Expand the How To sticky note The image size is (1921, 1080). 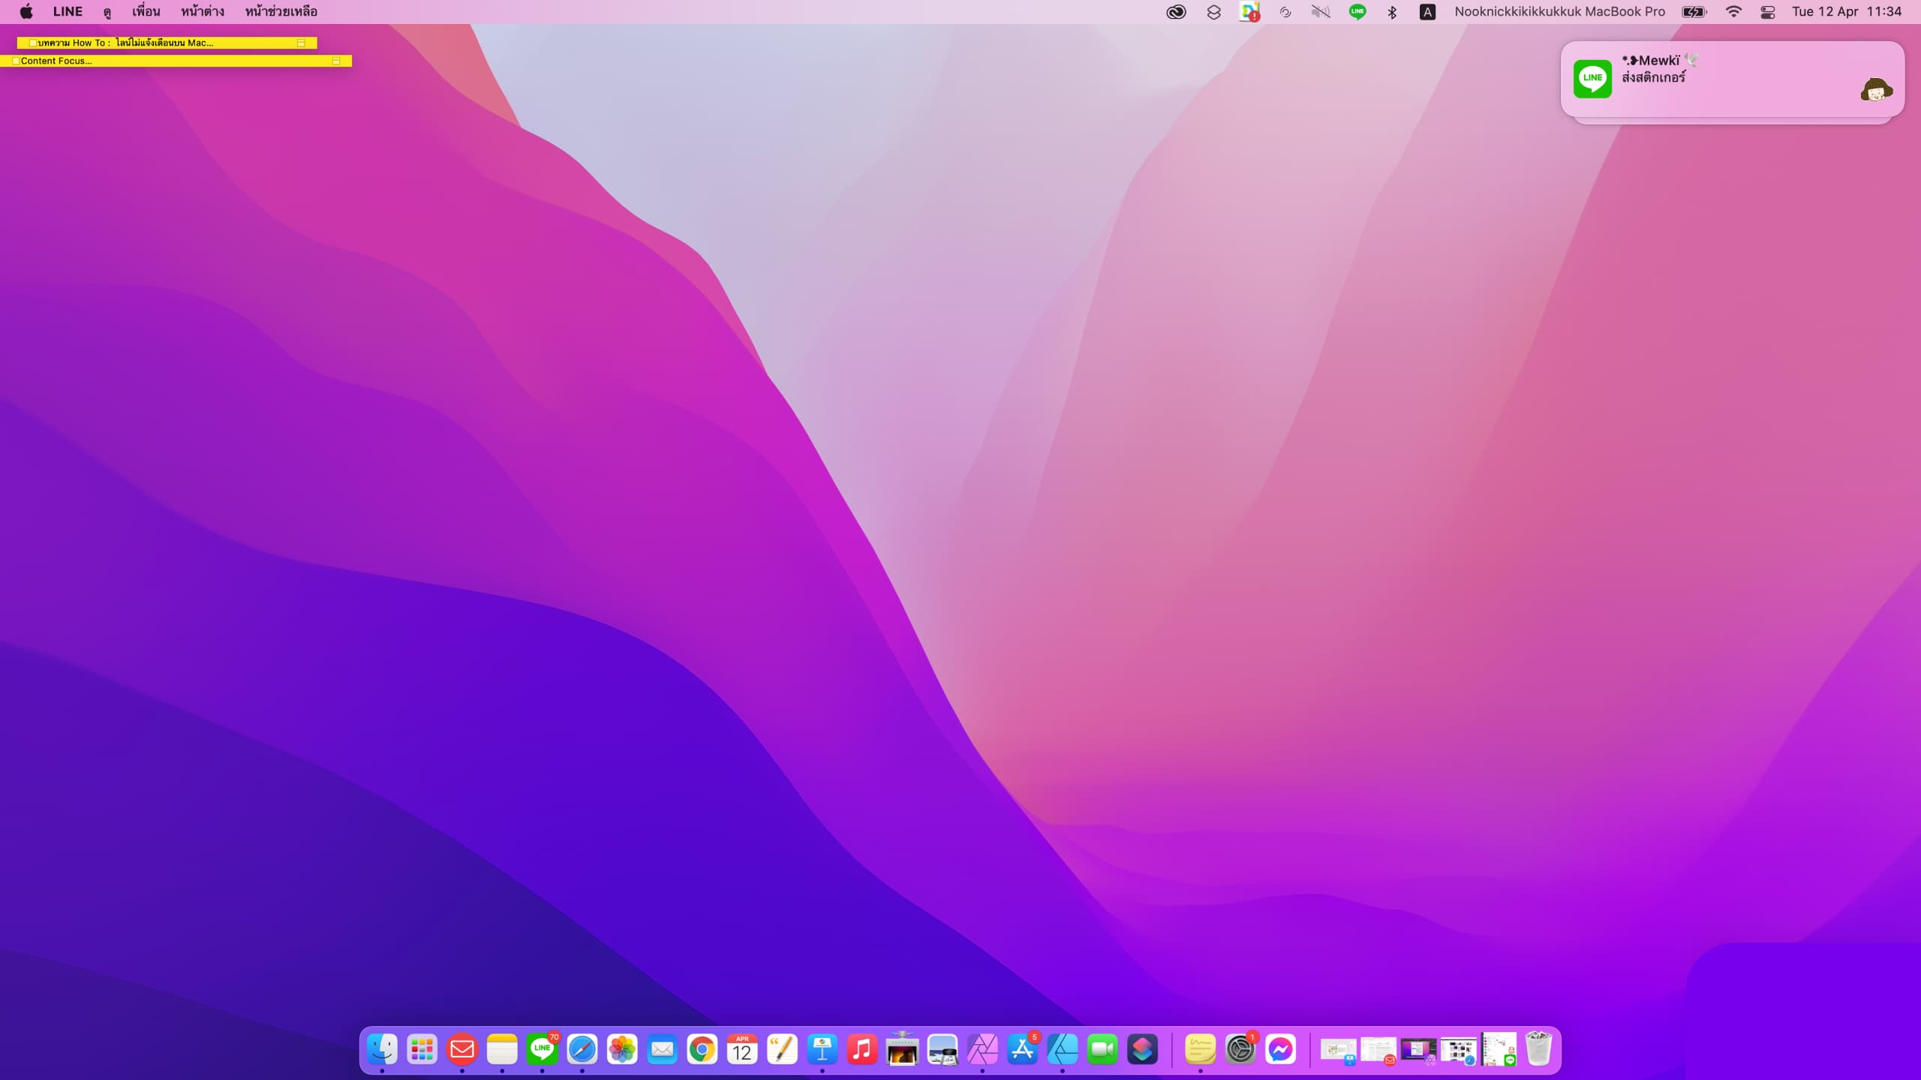[301, 43]
